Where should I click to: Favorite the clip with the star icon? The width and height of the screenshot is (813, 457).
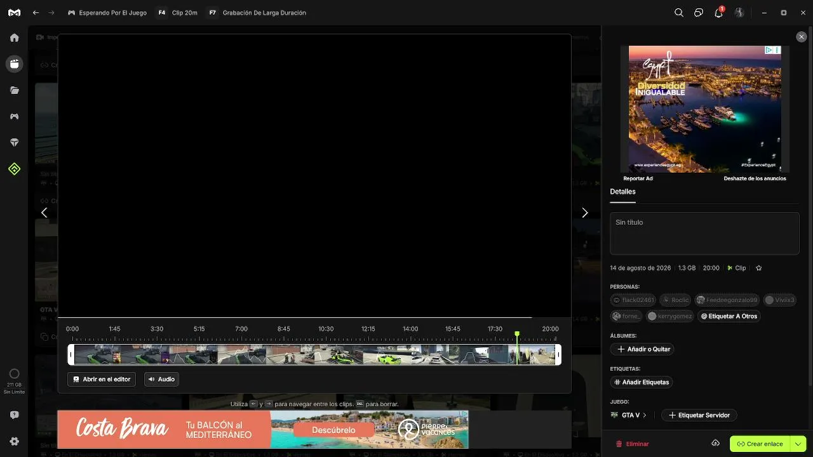pos(758,268)
